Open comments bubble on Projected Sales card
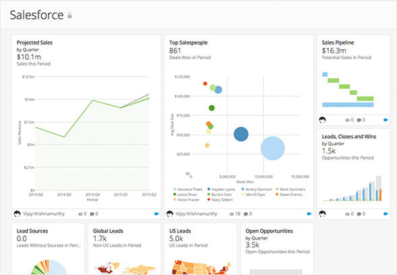 [92, 214]
